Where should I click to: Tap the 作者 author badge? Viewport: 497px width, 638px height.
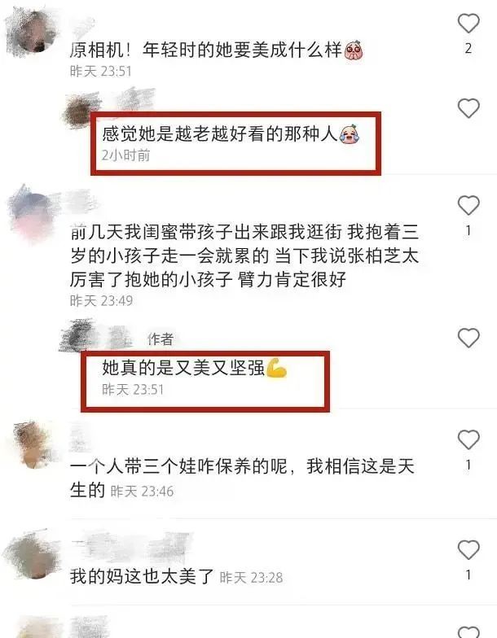click(160, 339)
